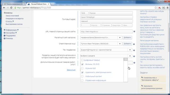Screen dimensions: 170x95
Task: Bookmark the page with the star icon
Action: tap(156, 8)
